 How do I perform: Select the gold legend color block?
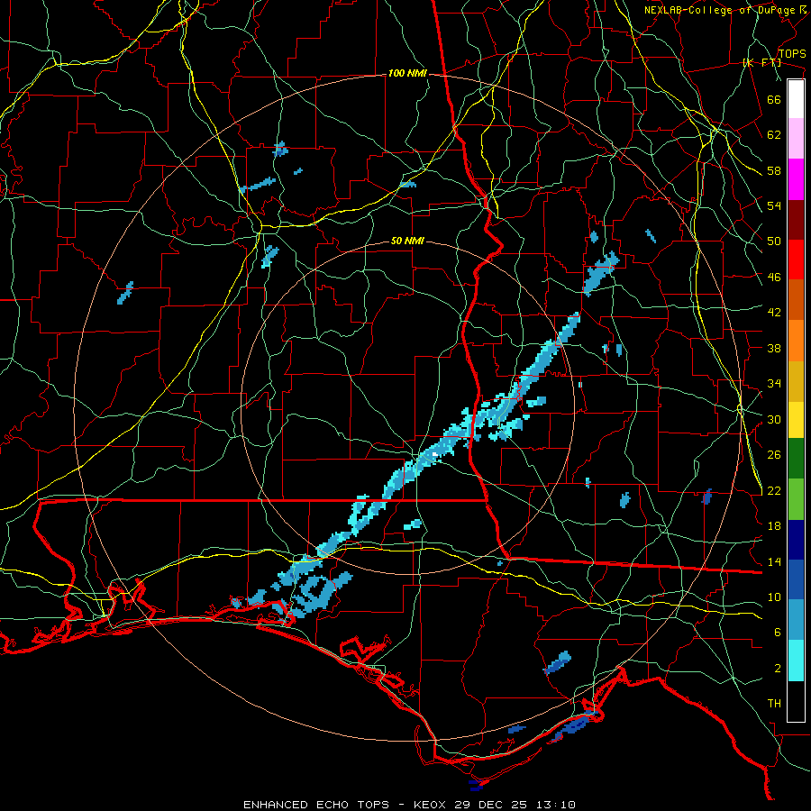coord(796,381)
